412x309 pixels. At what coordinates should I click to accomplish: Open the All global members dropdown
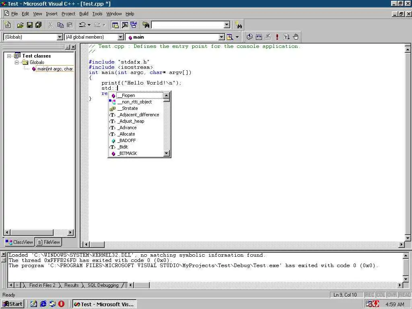pyautogui.click(x=121, y=37)
